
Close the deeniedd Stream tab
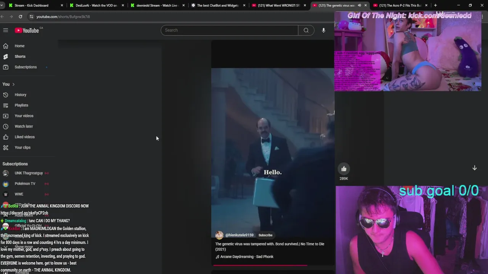(x=184, y=5)
